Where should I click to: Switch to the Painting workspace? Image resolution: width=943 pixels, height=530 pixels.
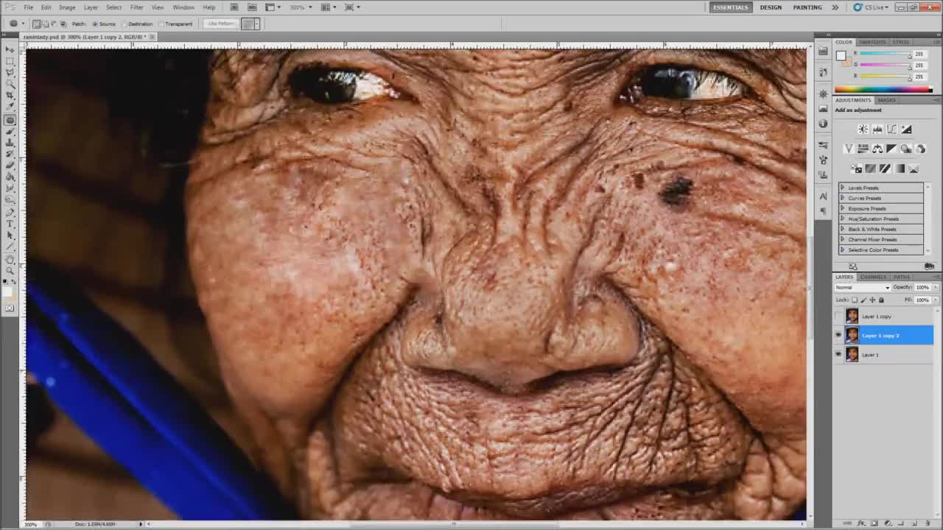[x=807, y=7]
